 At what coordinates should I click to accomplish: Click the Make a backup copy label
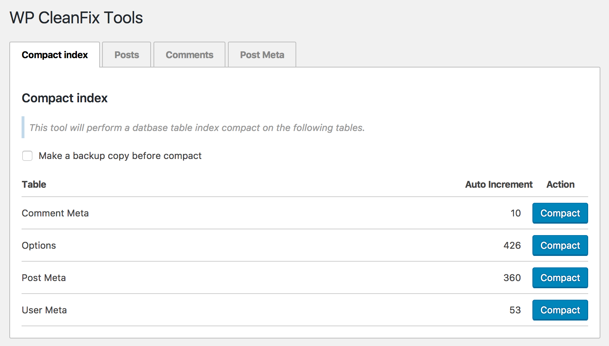(x=120, y=156)
